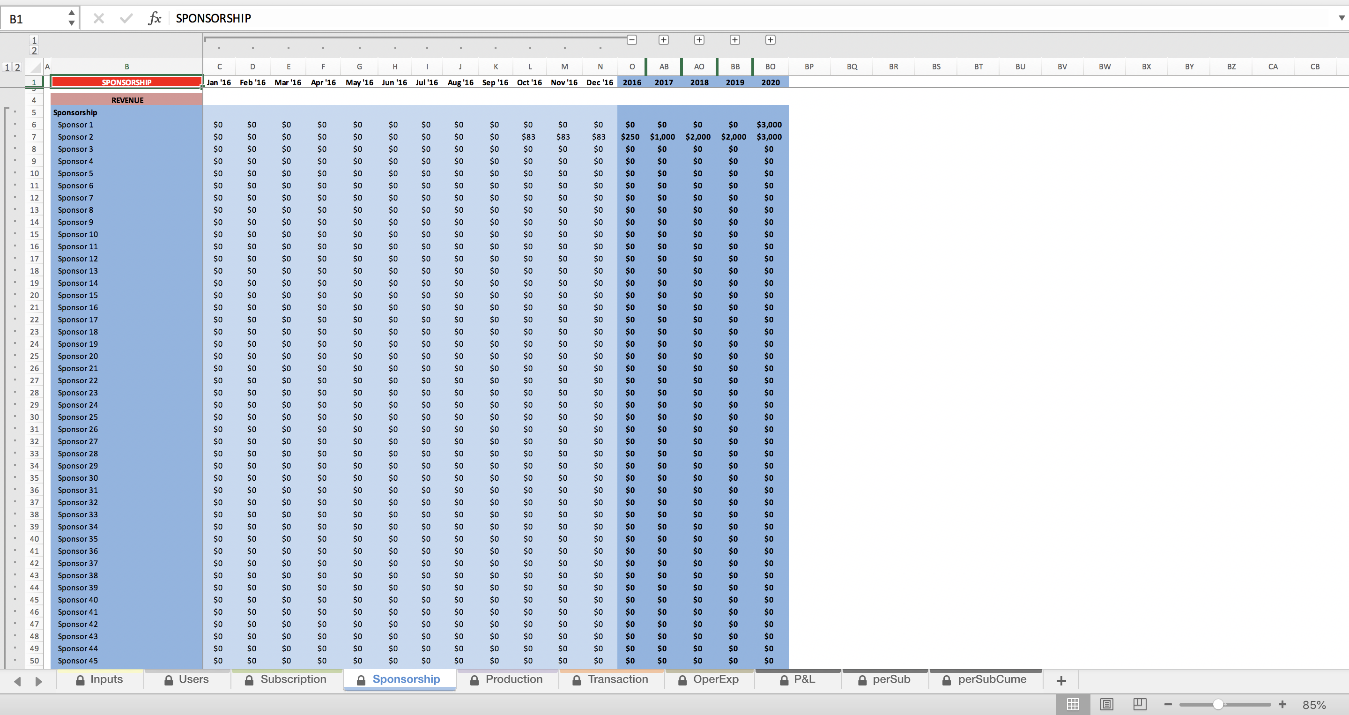Screen dimensions: 1349x715
Task: Show column outline level 2
Action: (x=34, y=51)
